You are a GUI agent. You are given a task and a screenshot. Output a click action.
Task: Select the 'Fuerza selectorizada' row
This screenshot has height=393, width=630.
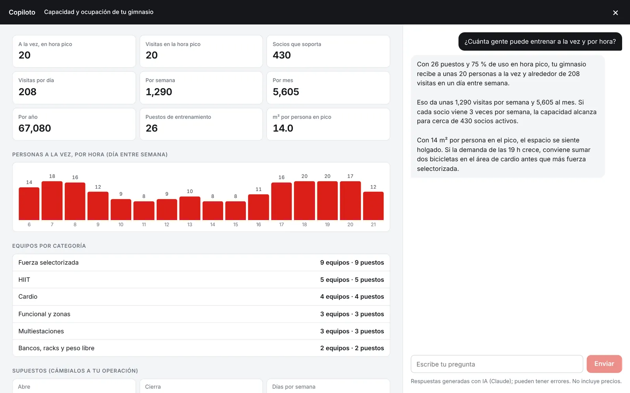tap(201, 263)
